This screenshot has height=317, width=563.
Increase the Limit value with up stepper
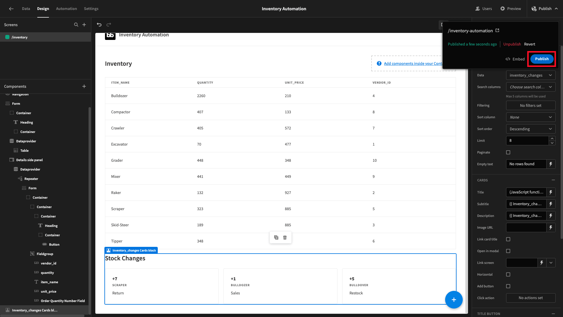click(x=552, y=139)
